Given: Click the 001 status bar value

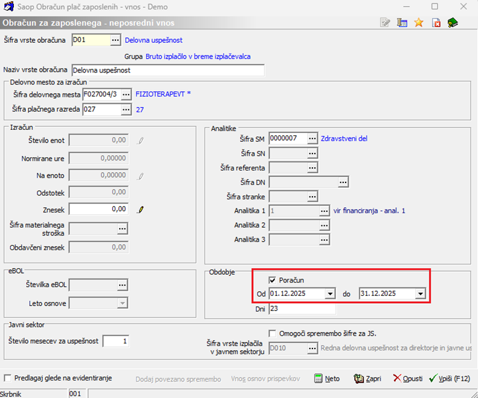Looking at the screenshot, I should (75, 394).
